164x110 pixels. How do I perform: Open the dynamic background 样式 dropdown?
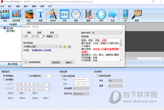(115, 80)
